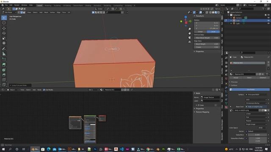Hide the Light in the outliner
The image size is (271, 152).
tap(268, 23)
